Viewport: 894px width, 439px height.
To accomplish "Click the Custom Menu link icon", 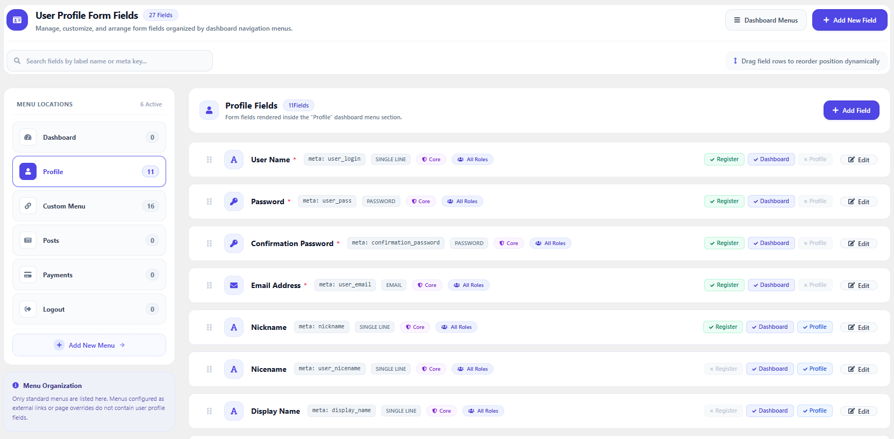I will [x=28, y=206].
